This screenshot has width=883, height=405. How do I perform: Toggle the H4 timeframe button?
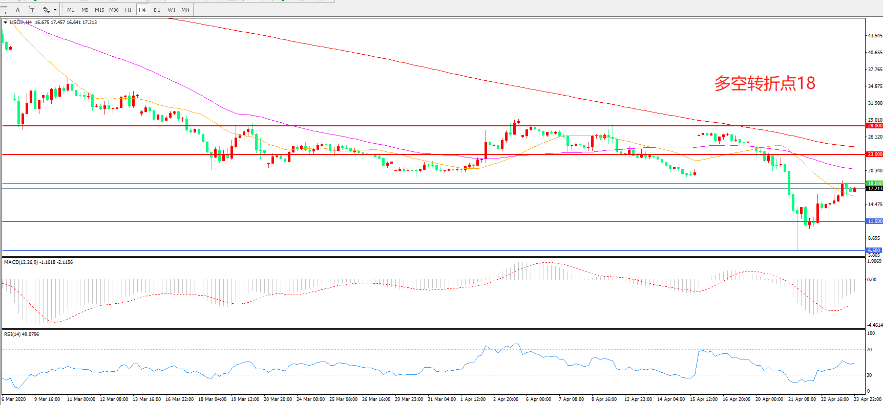click(x=142, y=10)
